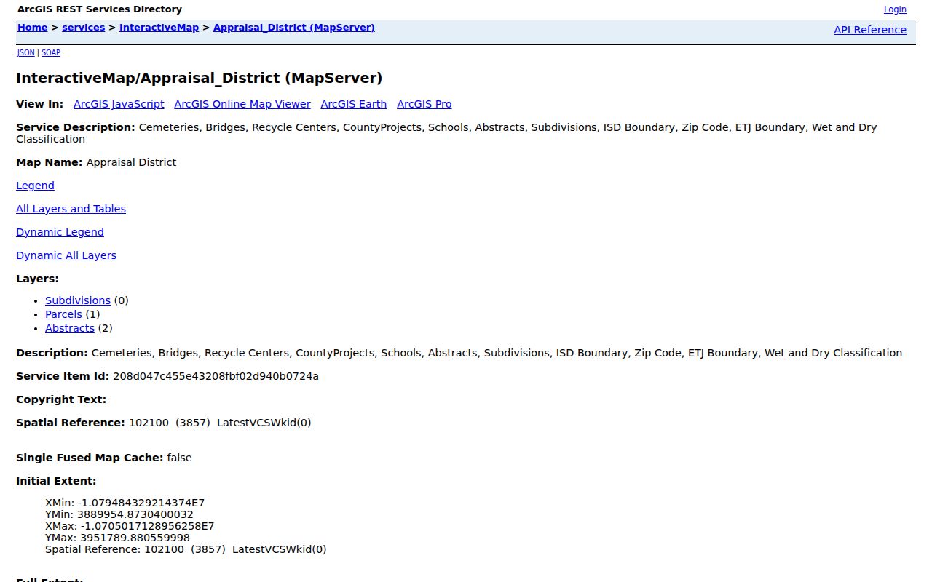Viewport: 932px width, 582px height.
Task: Click the page heading InteractiveMap/Appraisal_District (MapServer)
Action: click(x=199, y=78)
